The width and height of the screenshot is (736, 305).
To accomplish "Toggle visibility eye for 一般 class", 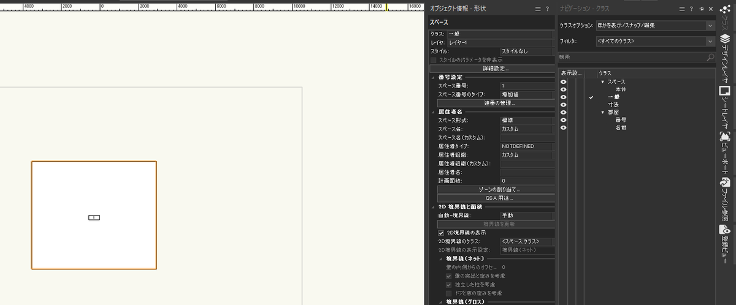I will click(563, 97).
